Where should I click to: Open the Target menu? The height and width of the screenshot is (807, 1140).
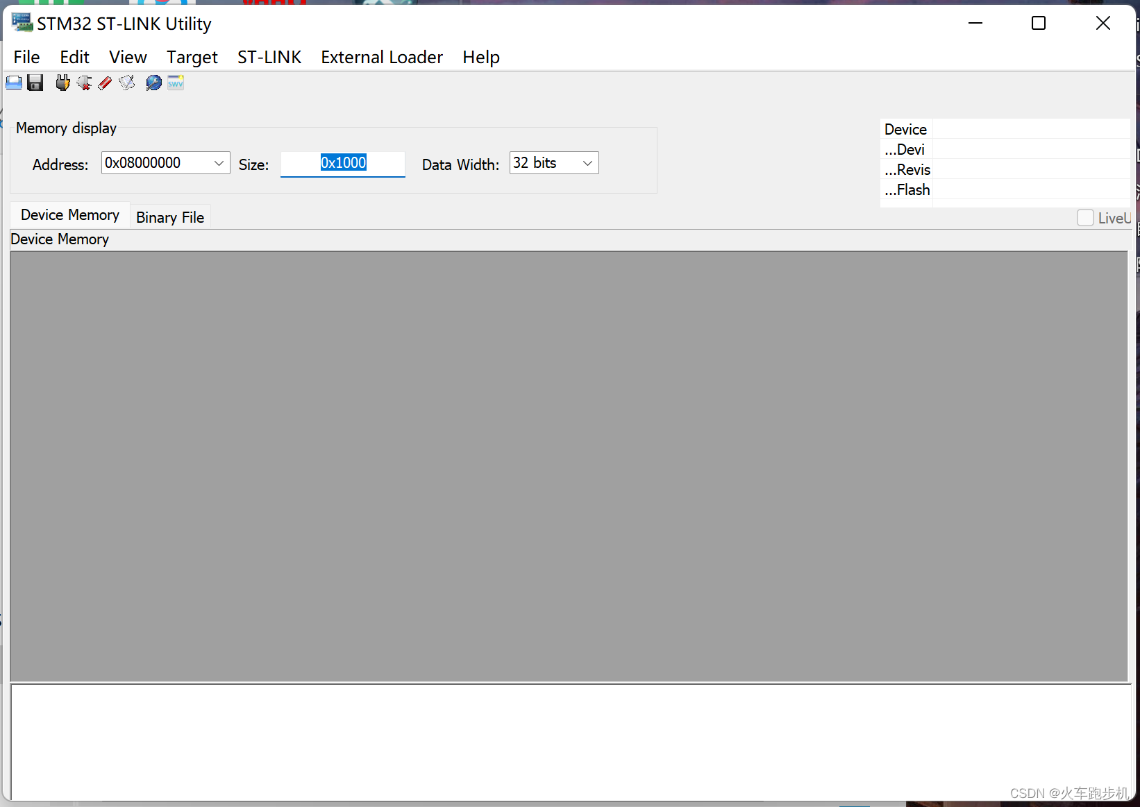tap(192, 57)
